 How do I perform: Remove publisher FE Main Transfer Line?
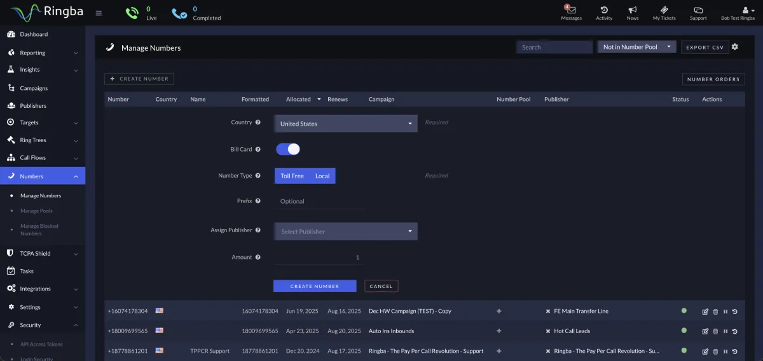tap(548, 311)
